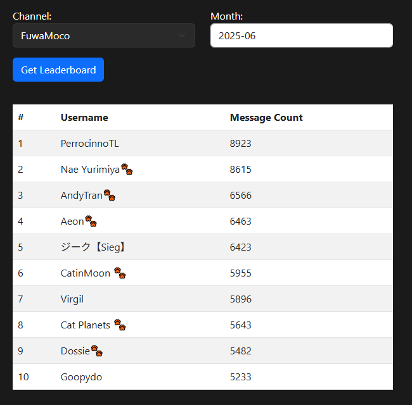Click the paw icon beside AndyTran
Viewport: 412px width, 405px height.
tap(110, 196)
